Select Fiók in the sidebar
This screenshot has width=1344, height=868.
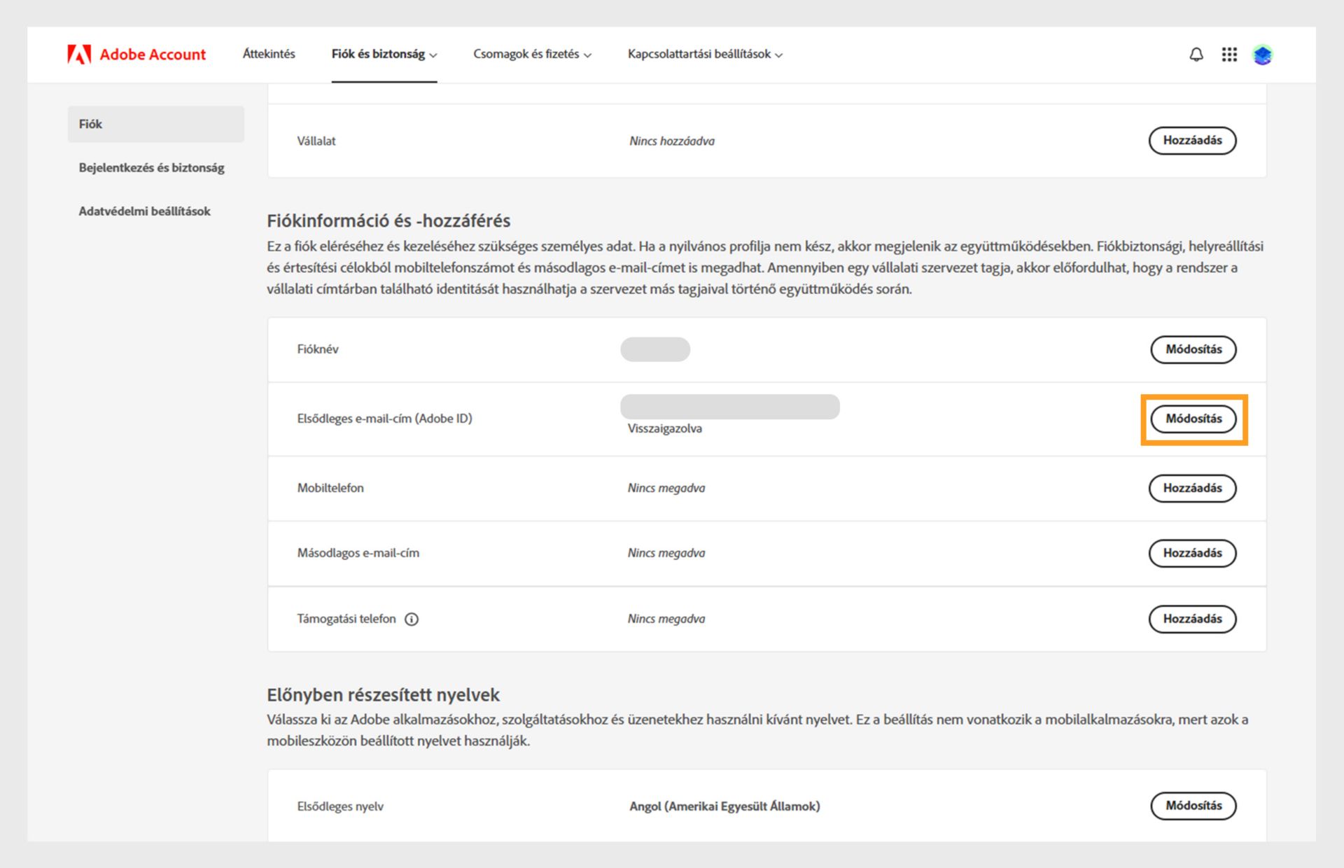[x=155, y=125]
